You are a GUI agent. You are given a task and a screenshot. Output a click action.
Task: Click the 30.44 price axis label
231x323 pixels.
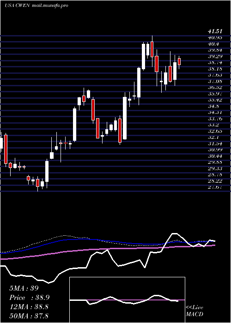215,156
